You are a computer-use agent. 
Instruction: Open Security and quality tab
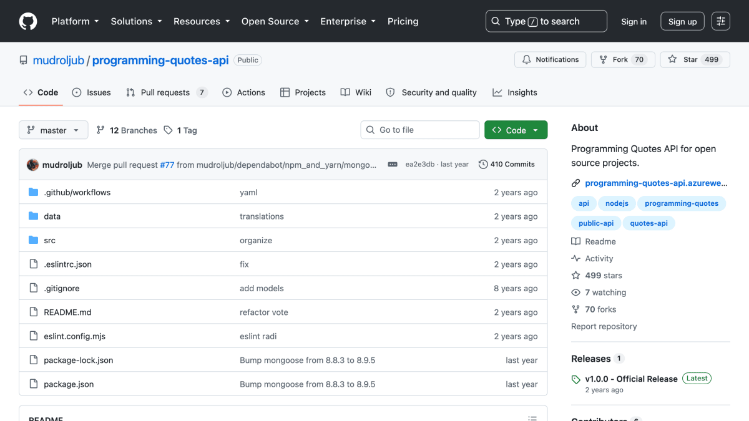pos(431,92)
